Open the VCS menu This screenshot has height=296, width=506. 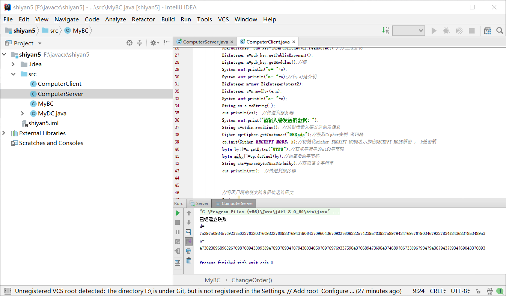point(223,19)
